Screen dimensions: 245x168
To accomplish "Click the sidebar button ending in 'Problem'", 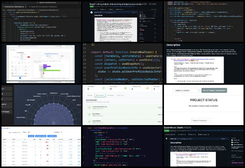I will [6, 112].
